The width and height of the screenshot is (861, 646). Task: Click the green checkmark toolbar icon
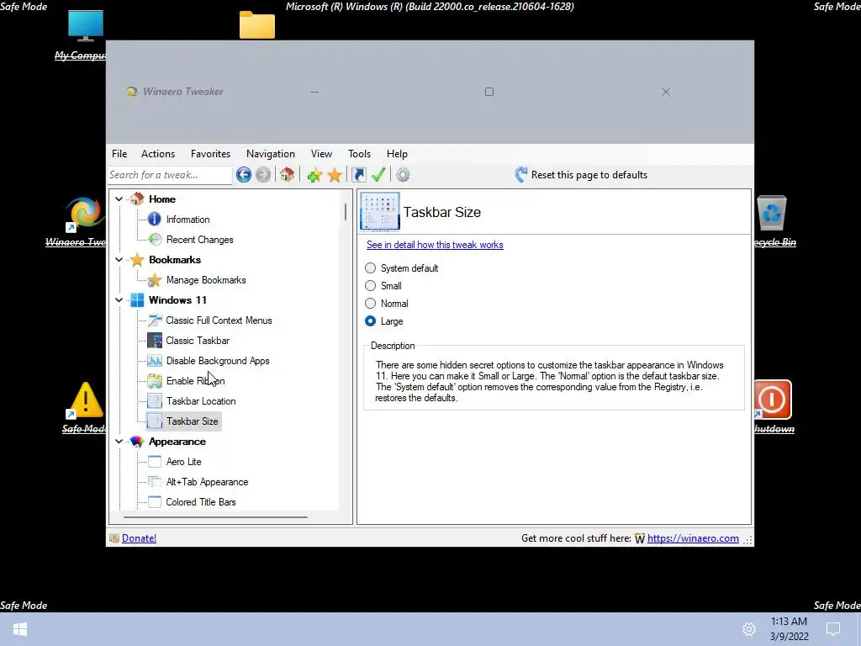378,175
